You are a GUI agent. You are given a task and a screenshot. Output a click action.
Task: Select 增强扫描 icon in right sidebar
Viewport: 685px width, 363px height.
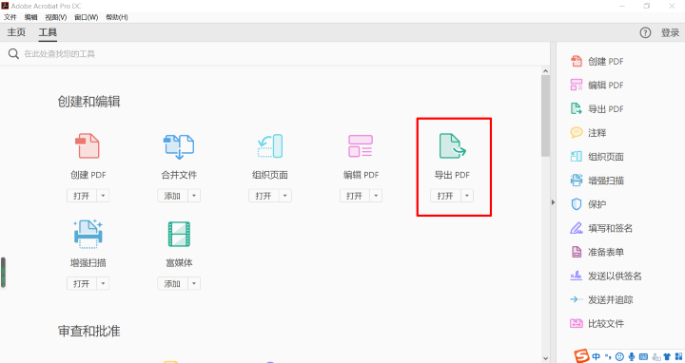tap(577, 181)
